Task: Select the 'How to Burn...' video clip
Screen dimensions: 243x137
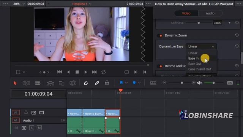Action: click(93, 113)
